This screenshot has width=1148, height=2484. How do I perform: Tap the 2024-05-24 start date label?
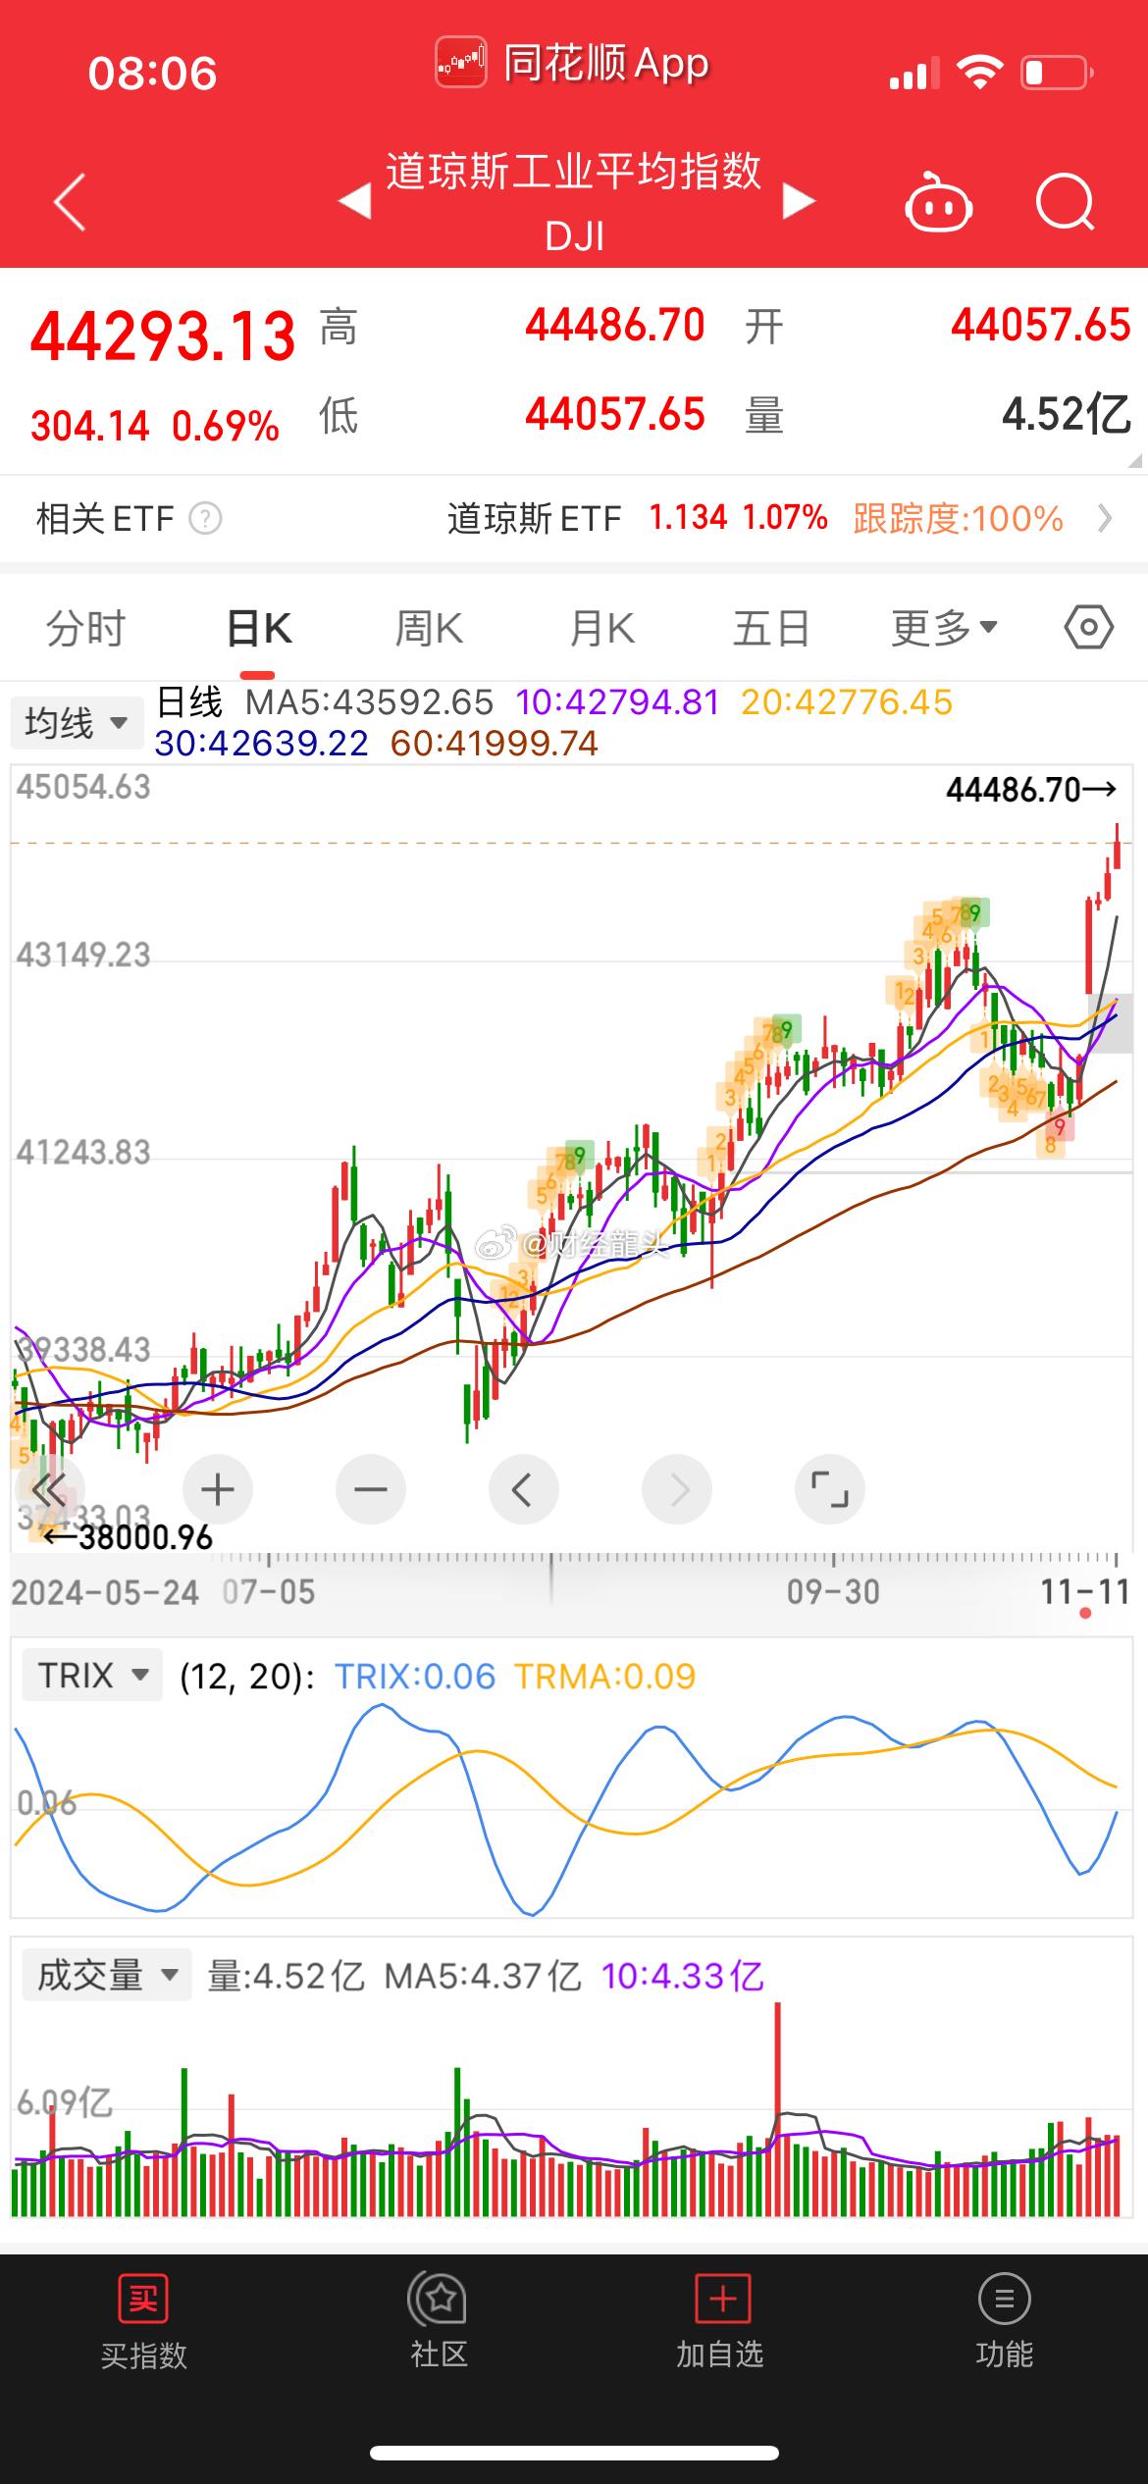[x=105, y=1591]
